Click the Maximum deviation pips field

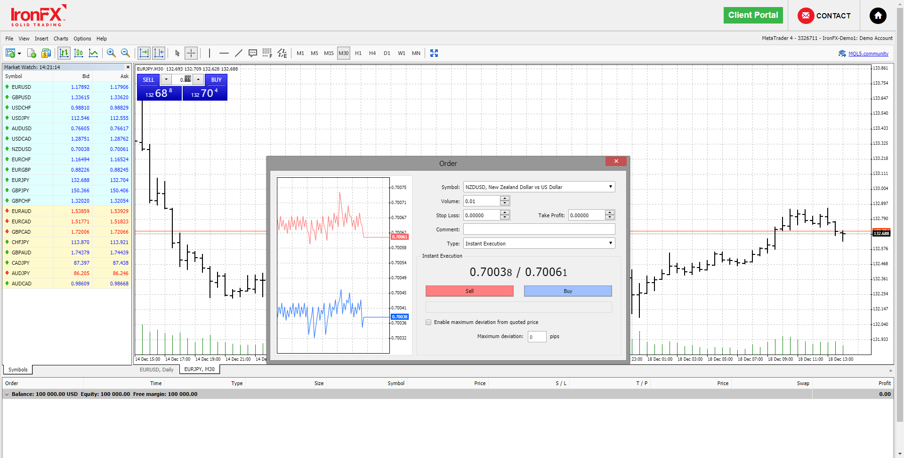[537, 337]
